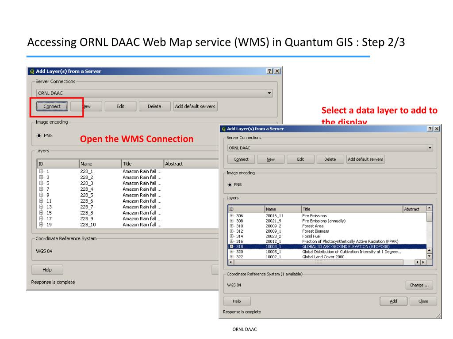This screenshot has height=339, width=453.
Task: Click help question-mark icon in front dialog title bar
Action: 430,128
